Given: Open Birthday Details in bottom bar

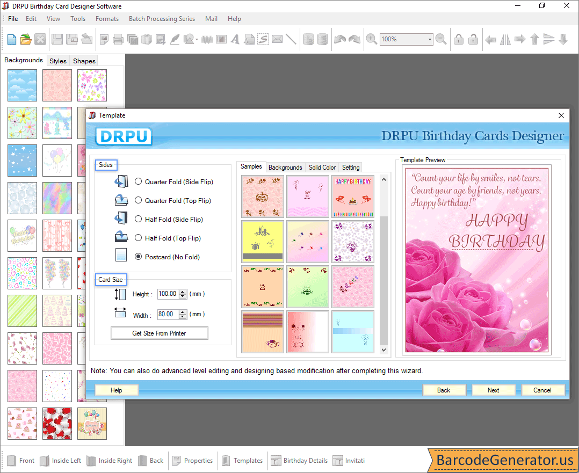Looking at the screenshot, I should (299, 461).
